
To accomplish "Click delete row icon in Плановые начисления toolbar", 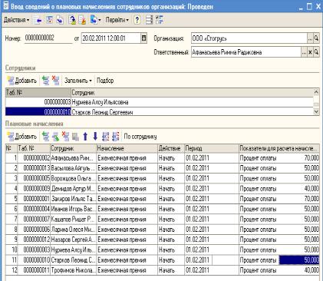I will click(x=66, y=137).
